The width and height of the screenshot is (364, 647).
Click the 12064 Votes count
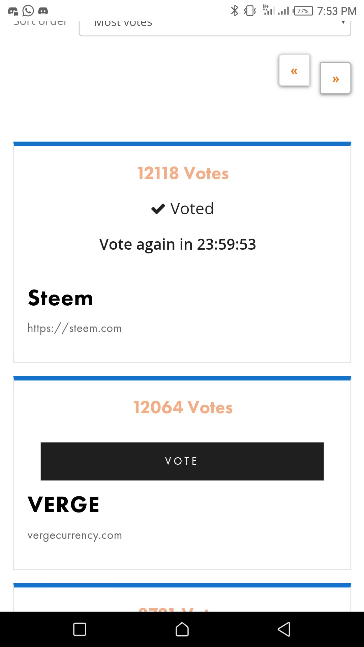point(183,407)
